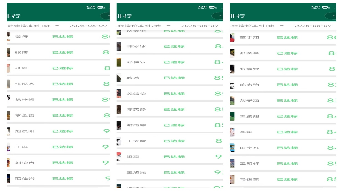Pick the date 2025-06-09 in 工程造价本科2班 panel
Image resolution: width=343 pixels, height=191 pixels.
(x=200, y=26)
